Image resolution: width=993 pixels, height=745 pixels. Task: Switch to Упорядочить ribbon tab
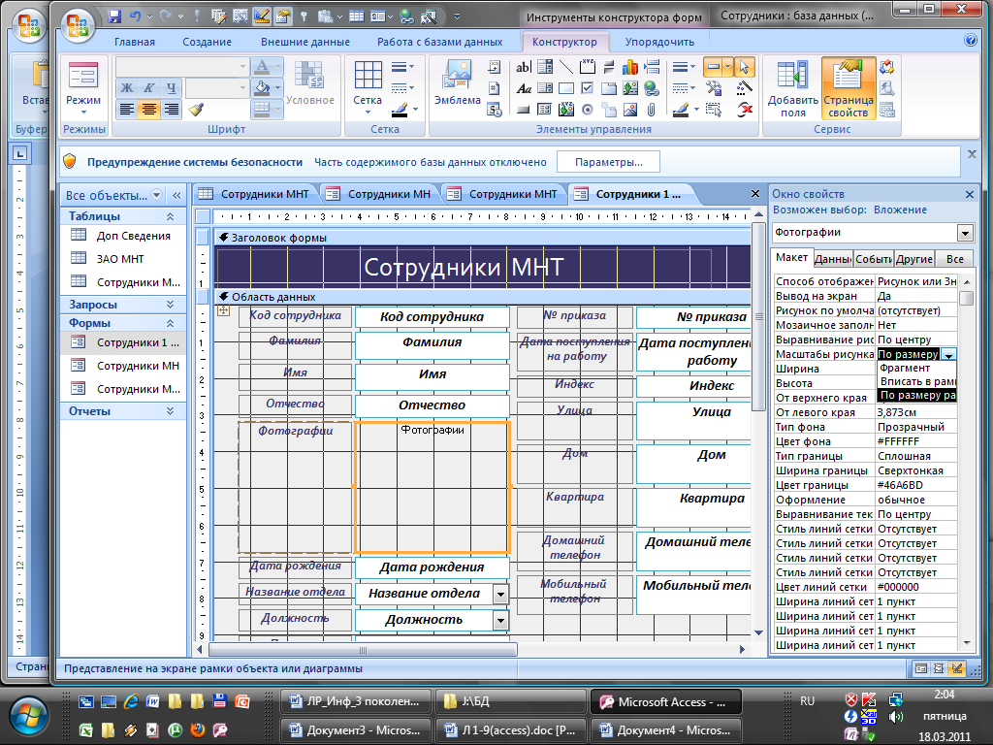(659, 42)
